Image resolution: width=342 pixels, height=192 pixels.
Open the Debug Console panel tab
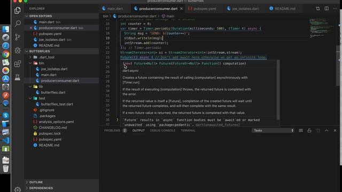162,130
